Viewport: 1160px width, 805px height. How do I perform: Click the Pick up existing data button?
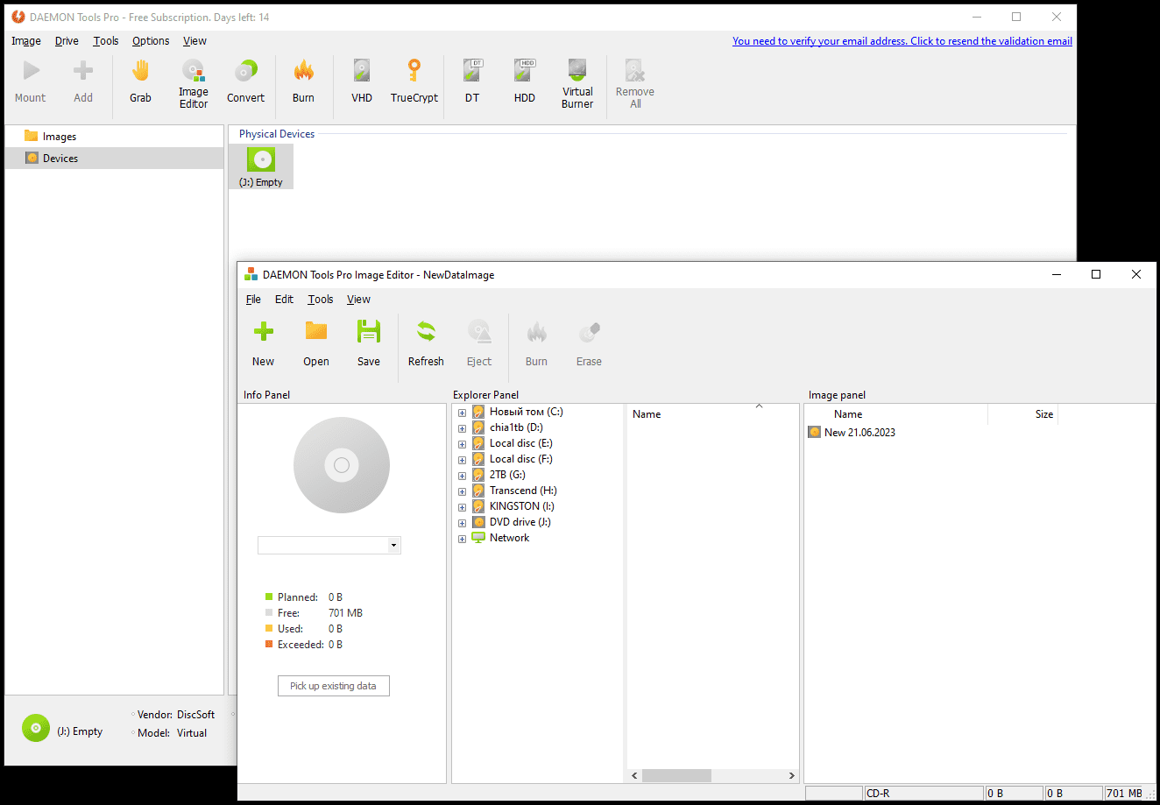pyautogui.click(x=333, y=686)
